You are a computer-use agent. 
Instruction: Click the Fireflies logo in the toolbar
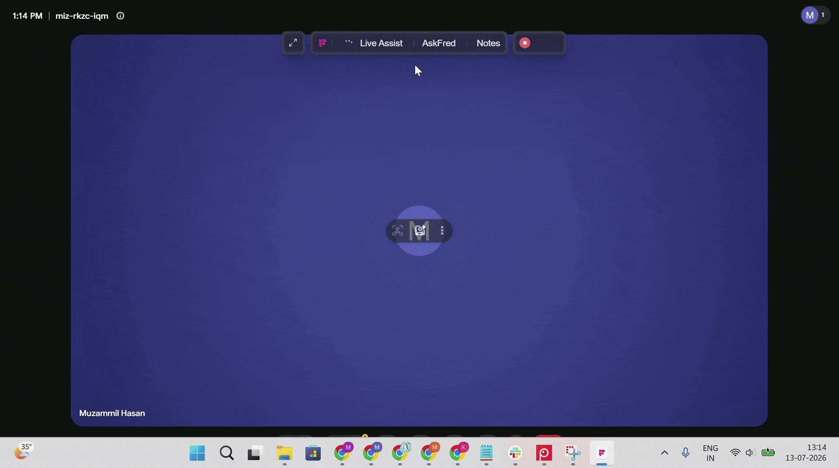pos(322,43)
